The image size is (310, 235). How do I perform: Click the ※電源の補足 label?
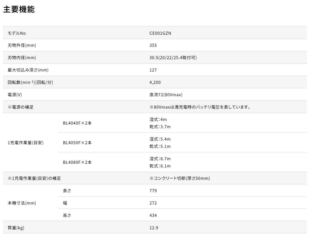[20, 107]
